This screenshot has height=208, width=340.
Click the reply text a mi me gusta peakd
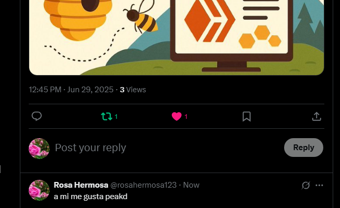(90, 197)
